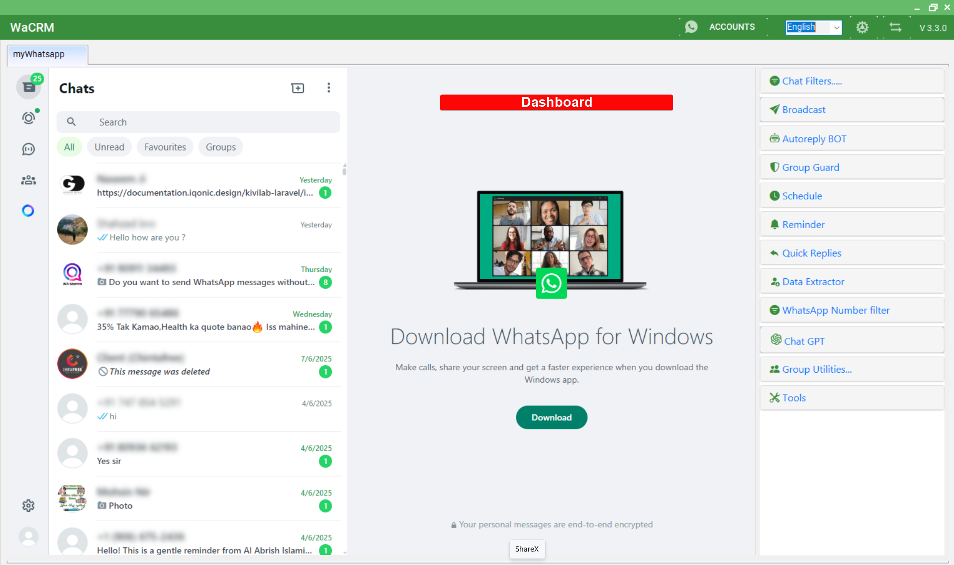Open the Status updates icon in sidebar
Viewport: 954px width, 565px height.
coord(28,118)
